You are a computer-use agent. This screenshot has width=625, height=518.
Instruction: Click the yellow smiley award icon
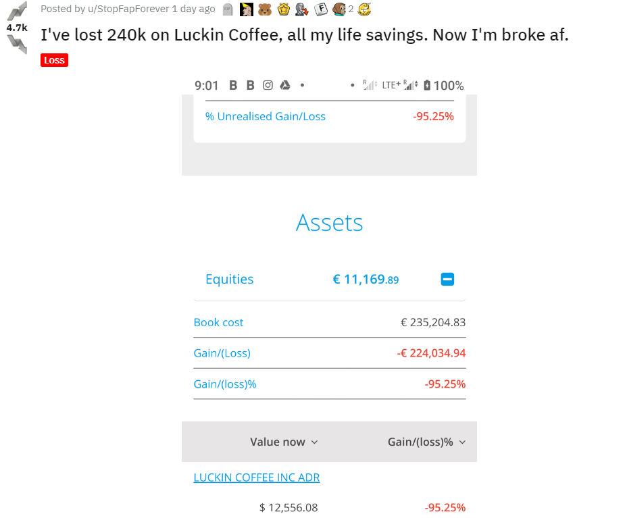(x=364, y=9)
